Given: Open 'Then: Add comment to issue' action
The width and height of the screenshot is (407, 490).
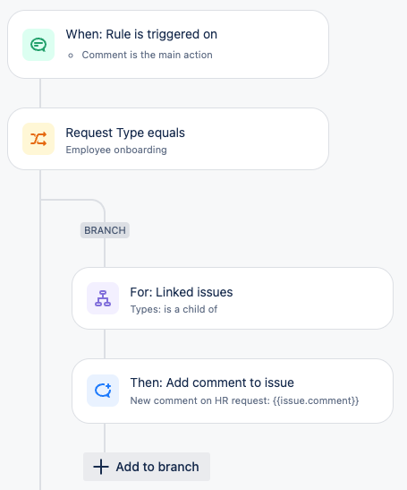Looking at the screenshot, I should [233, 391].
